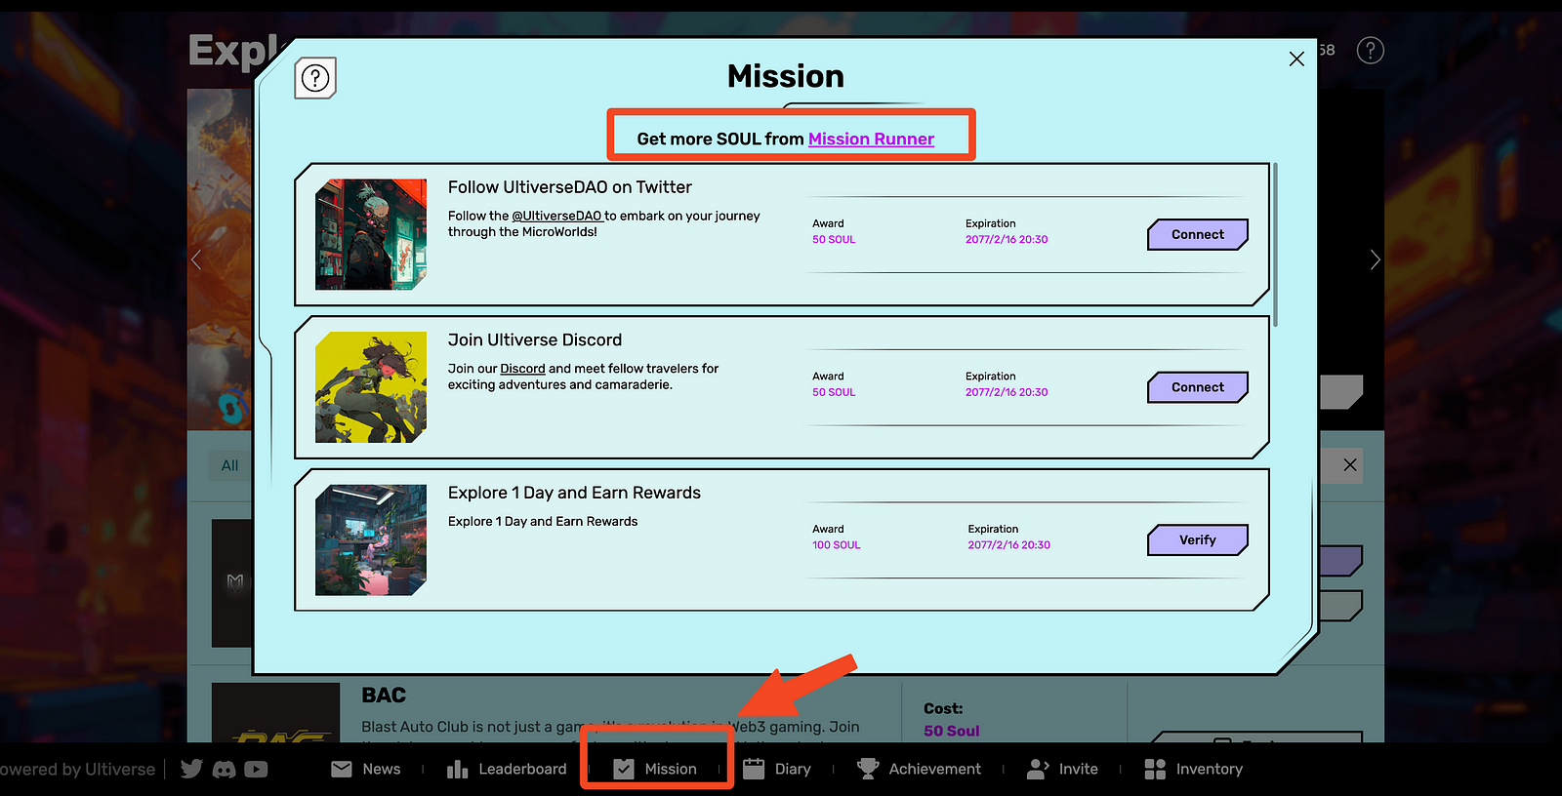The height and width of the screenshot is (796, 1562).
Task: Click Join Ultiverse Discord title
Action: [535, 340]
